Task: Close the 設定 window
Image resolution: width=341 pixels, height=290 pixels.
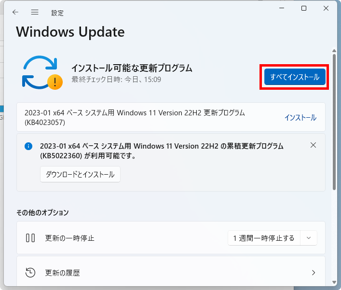Action: tap(326, 8)
